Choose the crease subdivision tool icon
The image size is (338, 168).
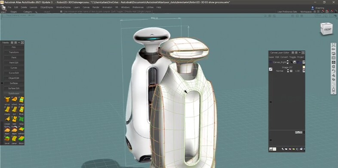coord(7,119)
